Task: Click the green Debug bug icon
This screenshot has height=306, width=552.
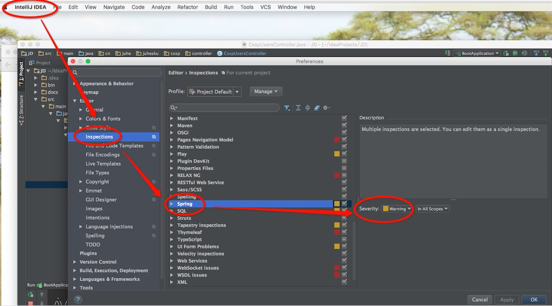Action: coord(515,53)
